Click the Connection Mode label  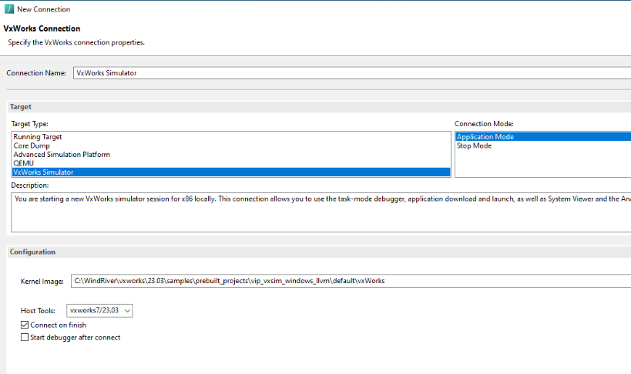point(484,124)
